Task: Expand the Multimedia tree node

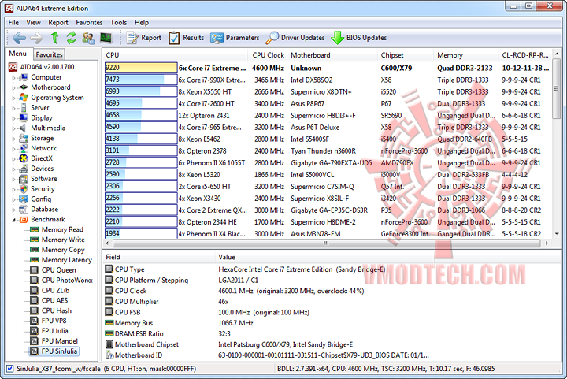Action: [13, 128]
